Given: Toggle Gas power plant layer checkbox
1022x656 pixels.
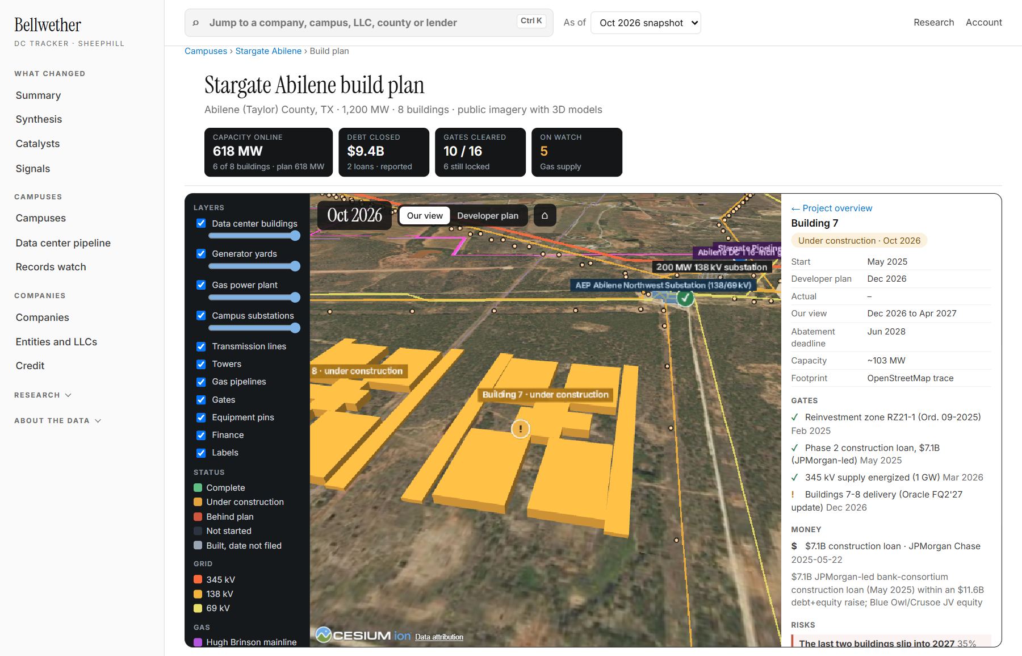Looking at the screenshot, I should pos(201,285).
